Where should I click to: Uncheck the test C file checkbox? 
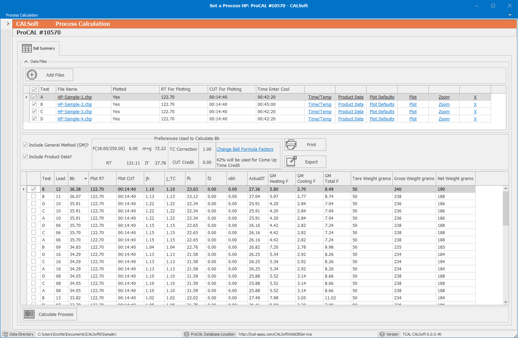coord(34,111)
